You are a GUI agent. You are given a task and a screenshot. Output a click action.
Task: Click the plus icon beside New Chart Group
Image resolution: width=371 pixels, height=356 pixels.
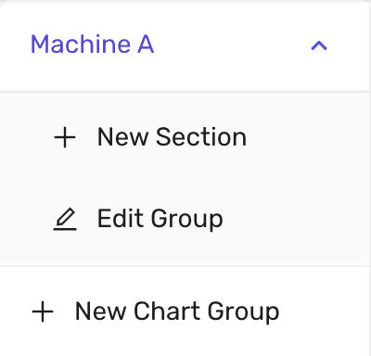coord(43,311)
